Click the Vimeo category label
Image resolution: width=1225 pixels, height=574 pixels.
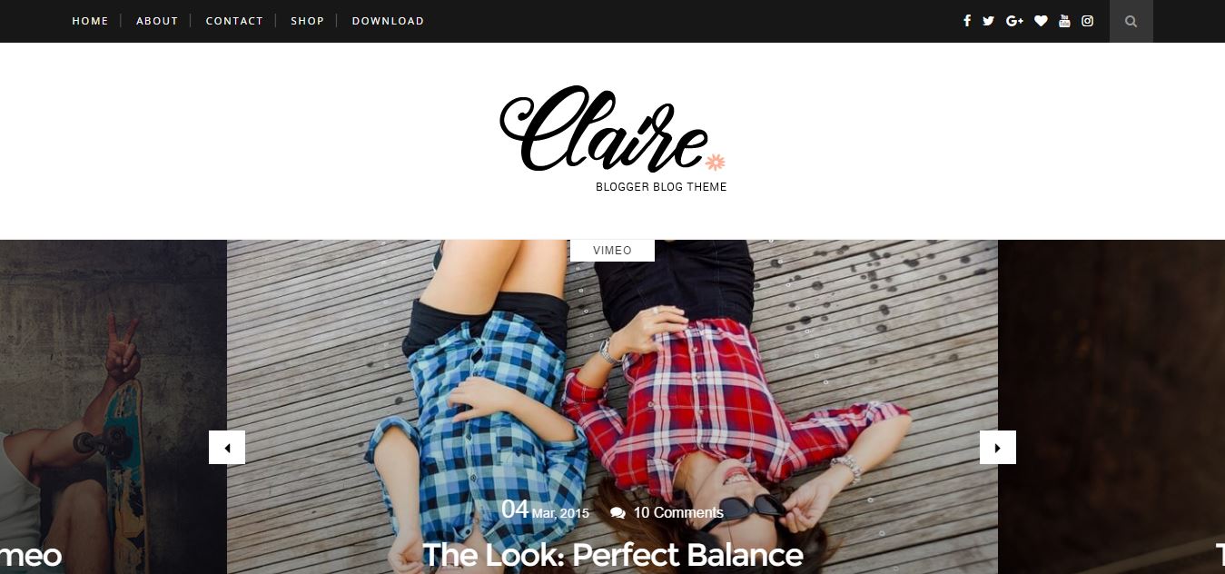pos(612,251)
